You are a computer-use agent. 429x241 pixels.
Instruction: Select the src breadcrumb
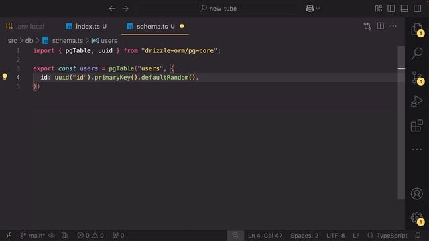(12, 41)
